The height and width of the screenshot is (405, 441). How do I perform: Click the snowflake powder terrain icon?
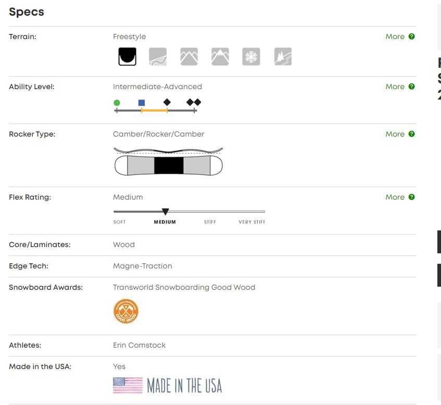[x=251, y=56]
